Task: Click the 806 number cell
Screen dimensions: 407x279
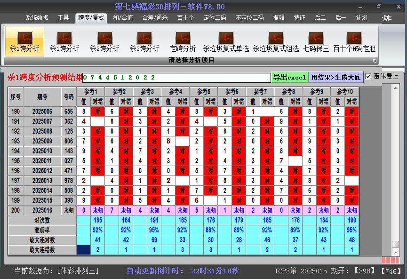Action: pos(69,141)
